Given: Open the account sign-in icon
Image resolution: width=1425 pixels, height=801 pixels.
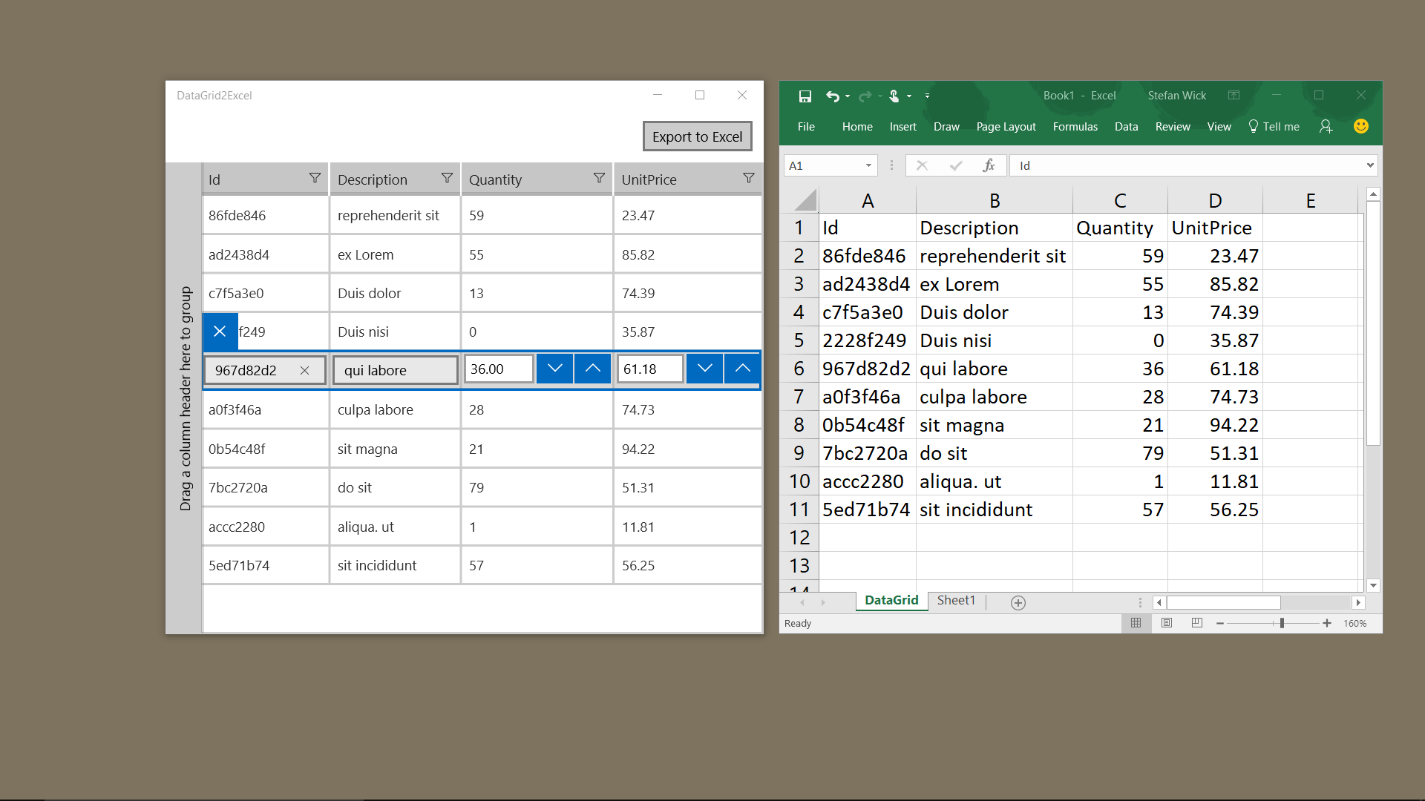Looking at the screenshot, I should coord(1326,126).
